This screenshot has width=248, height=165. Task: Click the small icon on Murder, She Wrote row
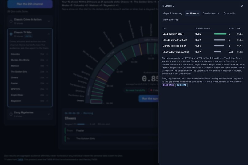click(47, 60)
